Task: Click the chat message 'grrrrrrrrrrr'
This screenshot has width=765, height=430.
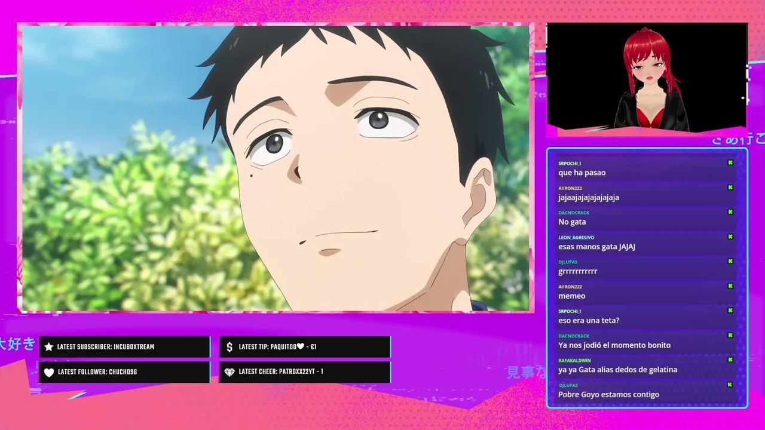Action: click(x=578, y=271)
